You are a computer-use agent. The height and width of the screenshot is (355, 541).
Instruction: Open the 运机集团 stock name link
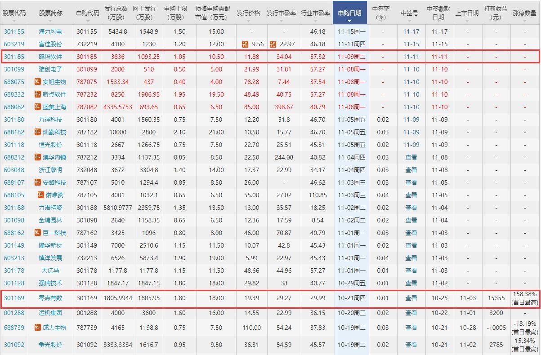pyautogui.click(x=50, y=313)
